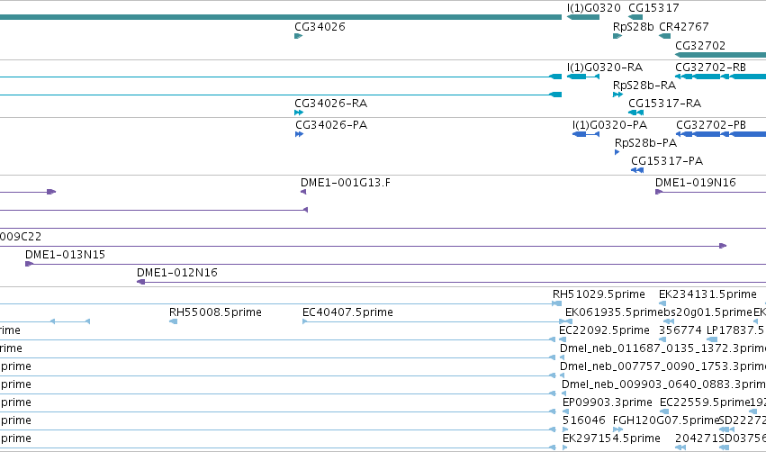Select the FGH120G07.5prime EST label
The image size is (766, 452).
click(666, 421)
